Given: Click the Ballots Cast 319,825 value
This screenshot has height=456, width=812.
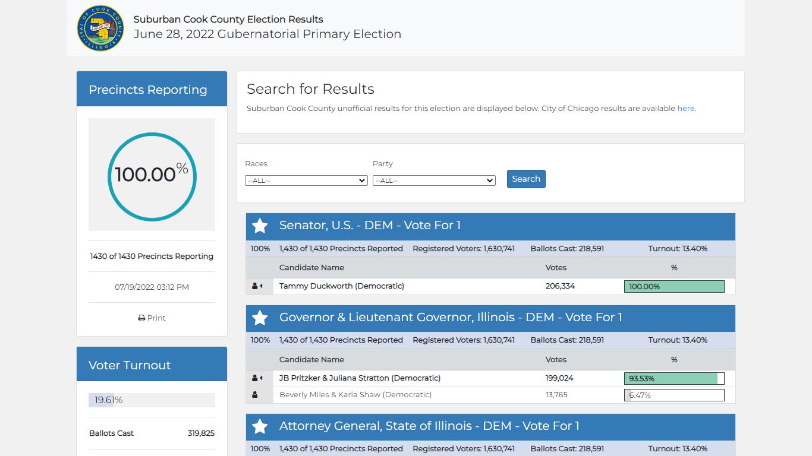Looking at the screenshot, I should (201, 433).
